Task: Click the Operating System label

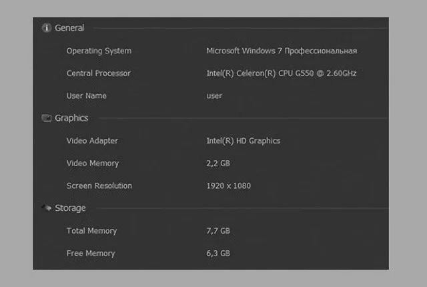Action: (99, 51)
